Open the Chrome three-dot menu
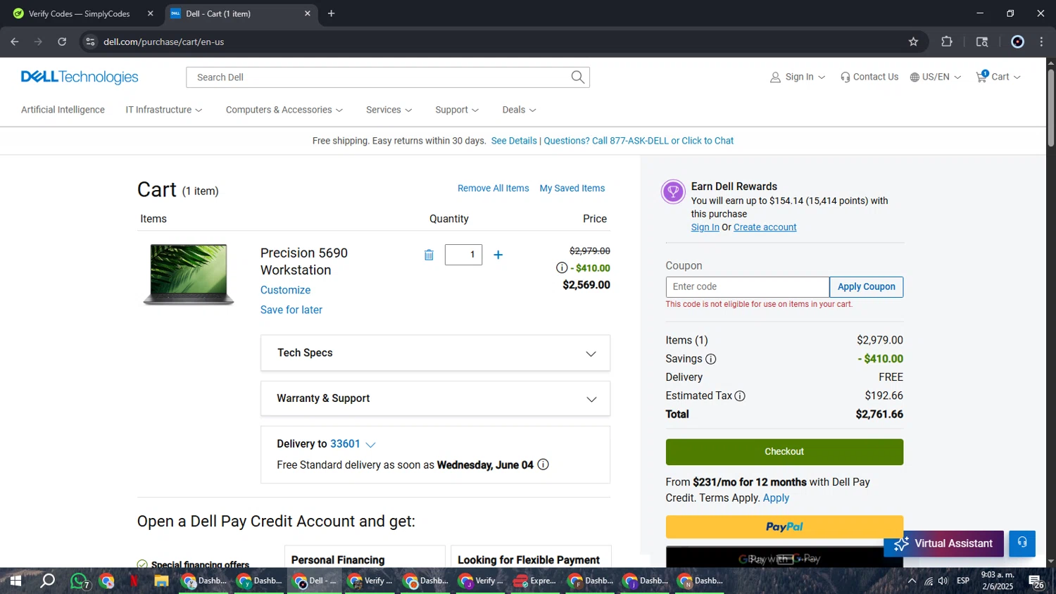 click(1041, 42)
